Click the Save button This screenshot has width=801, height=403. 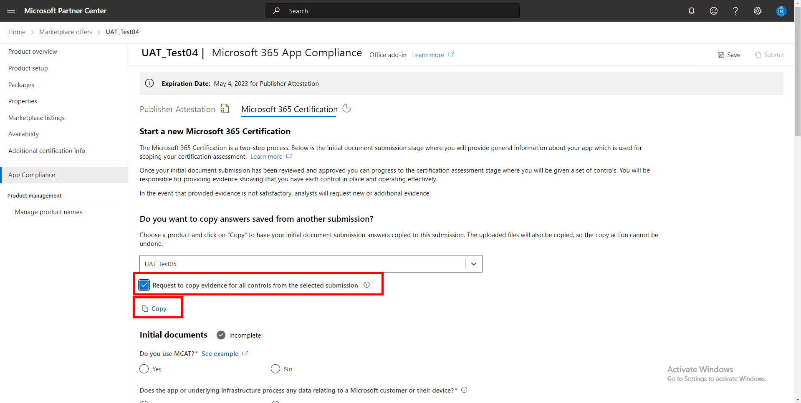[x=729, y=55]
